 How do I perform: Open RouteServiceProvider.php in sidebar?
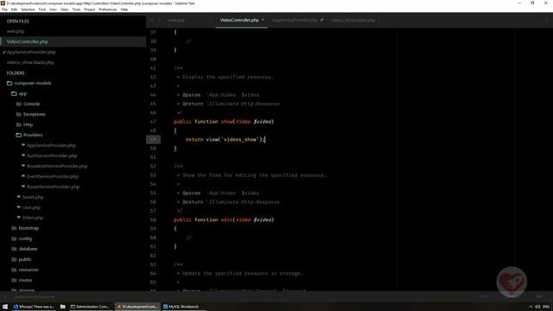tap(53, 187)
